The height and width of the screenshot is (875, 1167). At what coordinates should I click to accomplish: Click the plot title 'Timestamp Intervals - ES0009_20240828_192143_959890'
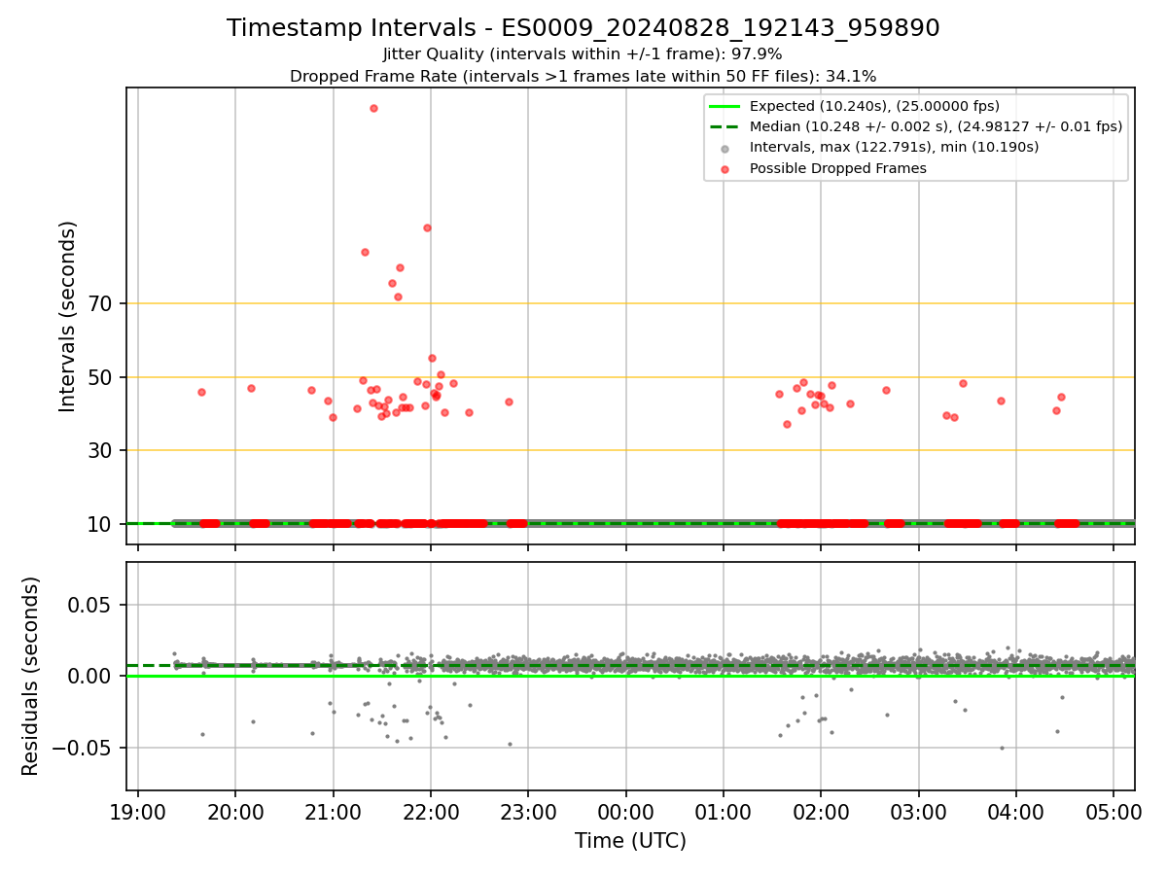(583, 28)
